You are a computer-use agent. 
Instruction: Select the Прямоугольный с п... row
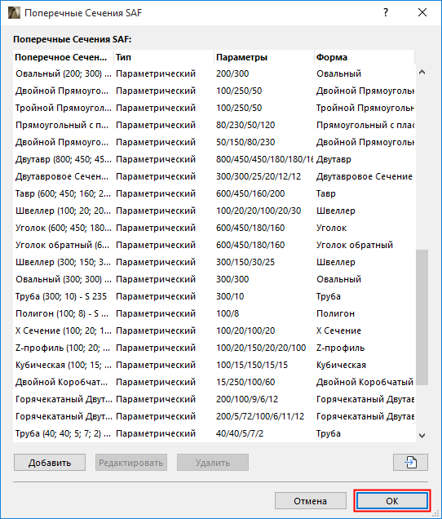tap(214, 125)
